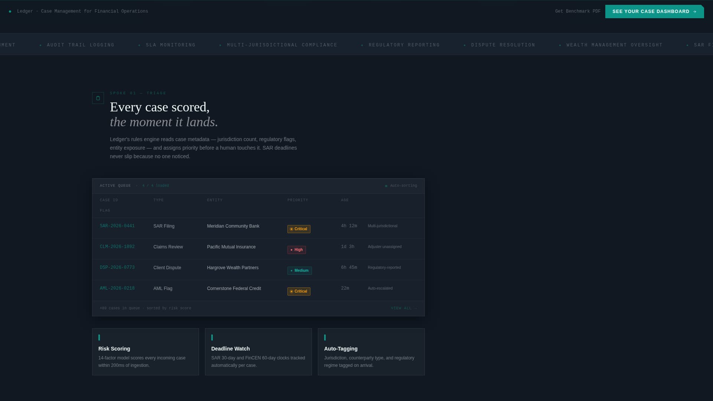Click the 4 / 4 loaded counter
The width and height of the screenshot is (713, 401).
click(156, 186)
